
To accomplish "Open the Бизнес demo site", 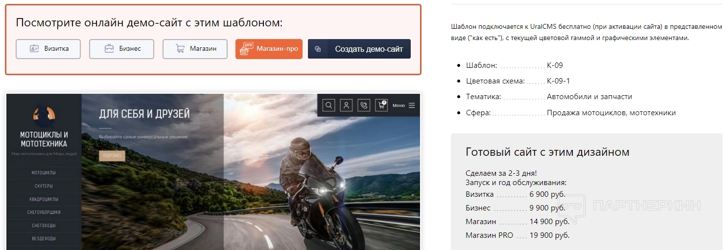I will 121,49.
